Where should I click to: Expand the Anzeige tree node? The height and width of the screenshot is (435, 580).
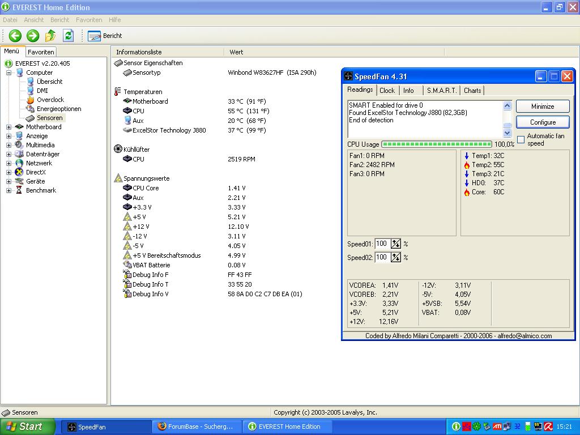coord(8,136)
